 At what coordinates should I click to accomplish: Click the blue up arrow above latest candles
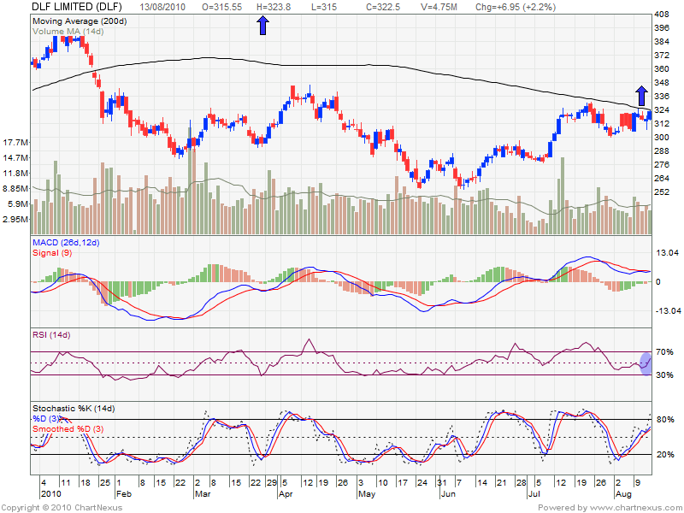click(x=641, y=95)
